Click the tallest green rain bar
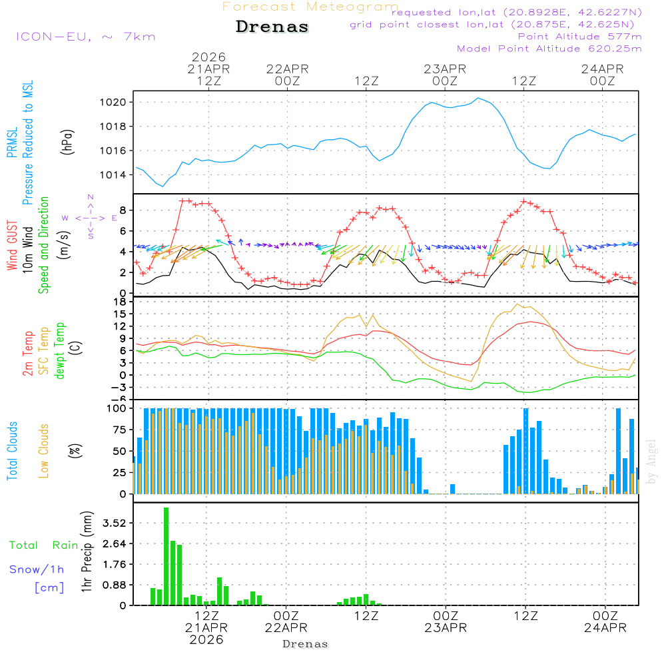 click(166, 555)
